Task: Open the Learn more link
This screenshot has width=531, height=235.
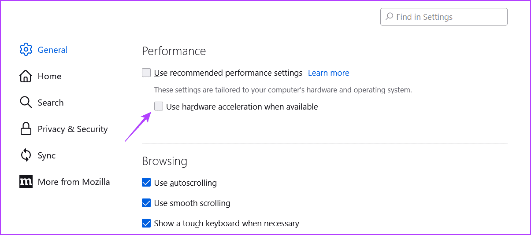Action: pos(328,73)
